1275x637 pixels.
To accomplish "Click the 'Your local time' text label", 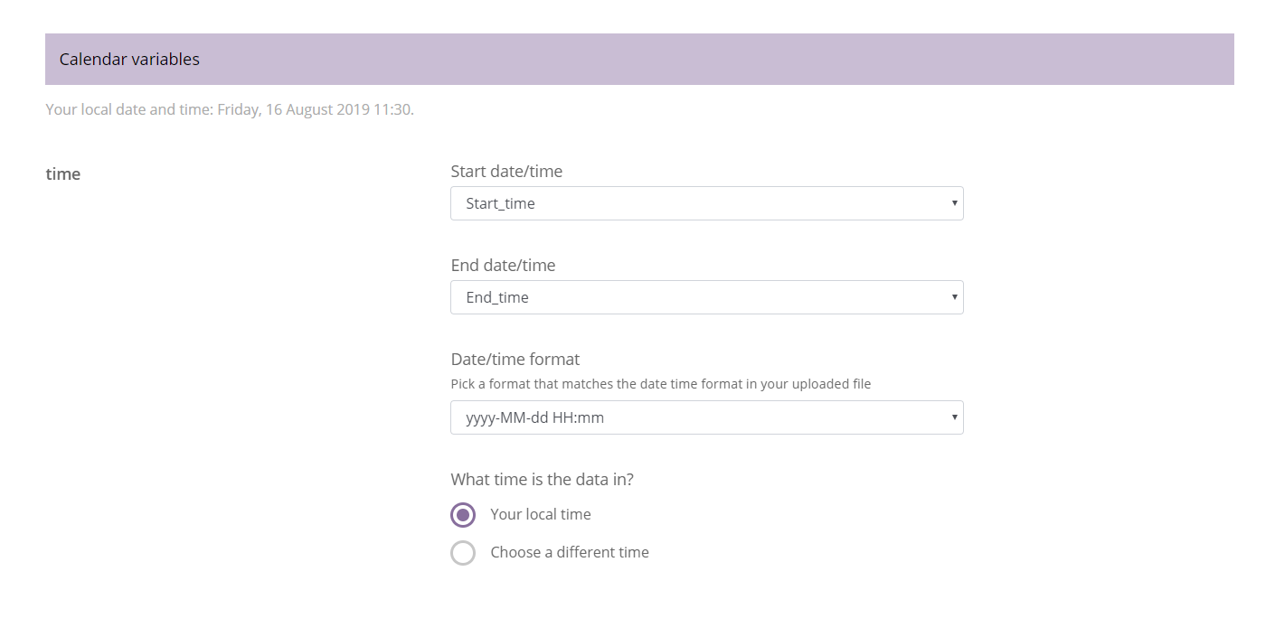I will pos(540,514).
